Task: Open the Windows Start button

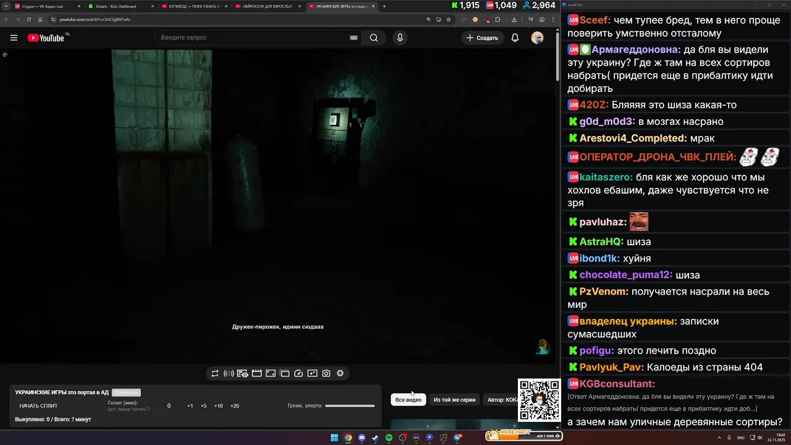Action: (334, 438)
